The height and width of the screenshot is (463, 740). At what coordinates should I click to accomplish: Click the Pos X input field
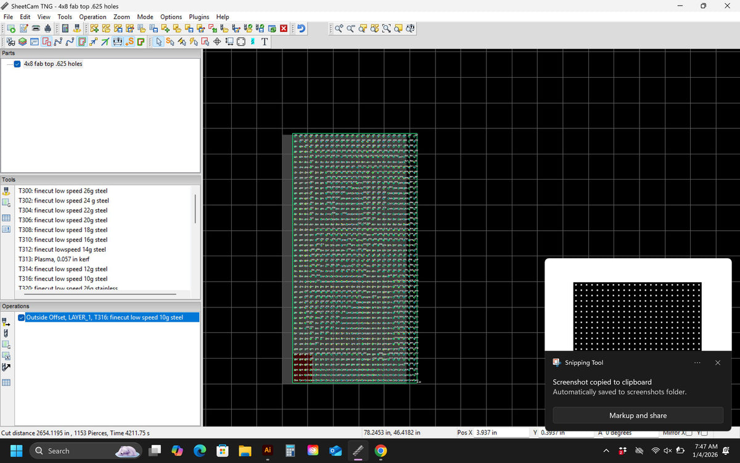click(500, 433)
